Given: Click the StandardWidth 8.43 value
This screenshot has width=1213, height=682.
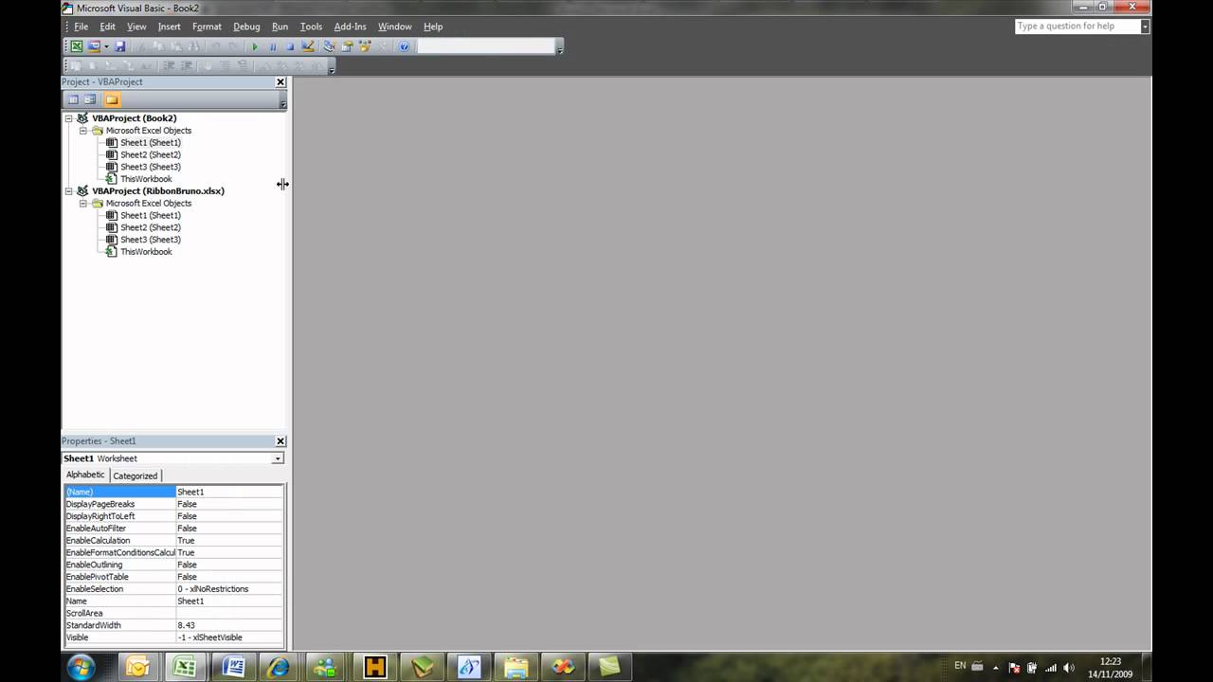Looking at the screenshot, I should pyautogui.click(x=229, y=626).
